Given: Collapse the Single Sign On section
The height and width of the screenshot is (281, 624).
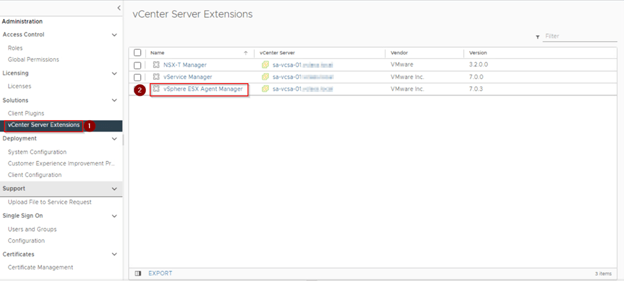Looking at the screenshot, I should coord(115,216).
